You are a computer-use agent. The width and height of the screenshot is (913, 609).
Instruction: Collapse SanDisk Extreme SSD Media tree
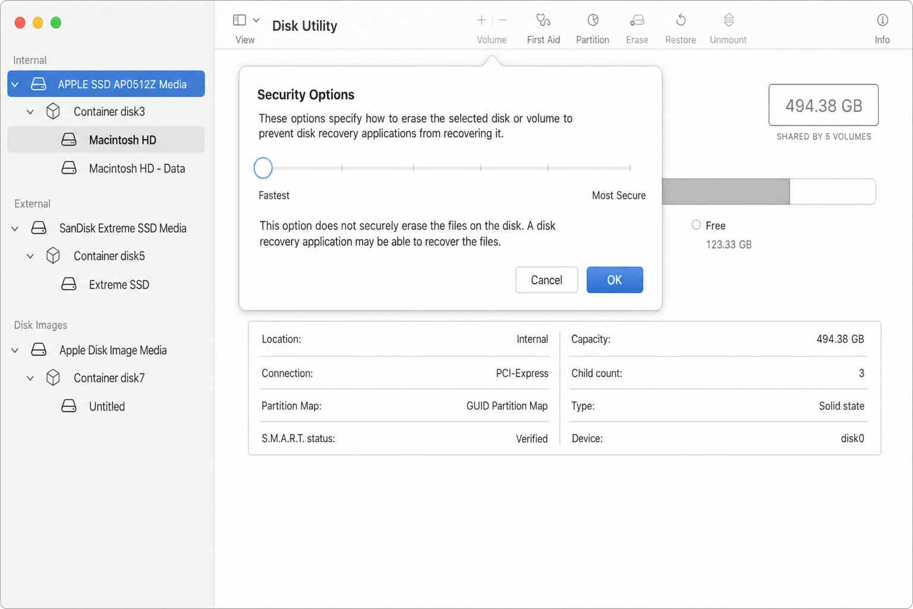15,228
